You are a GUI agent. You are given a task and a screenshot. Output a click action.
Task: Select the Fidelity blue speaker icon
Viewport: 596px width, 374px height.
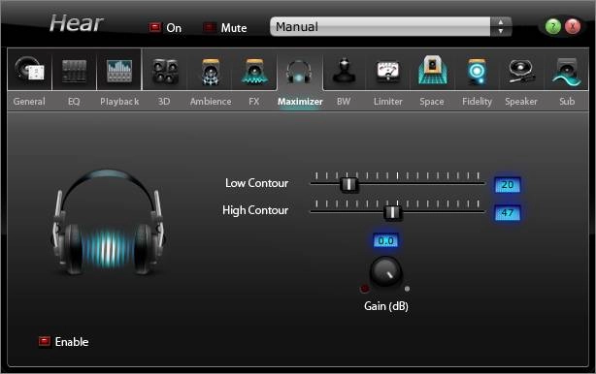click(477, 71)
